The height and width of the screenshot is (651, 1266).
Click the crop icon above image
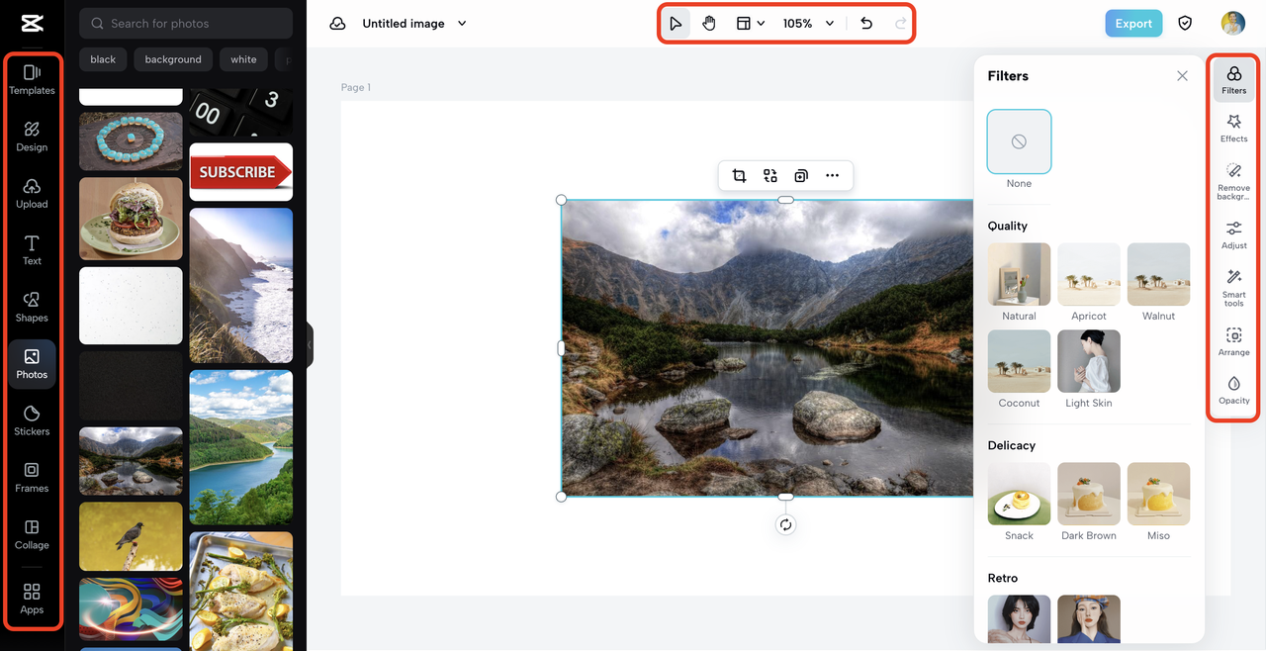(x=739, y=176)
